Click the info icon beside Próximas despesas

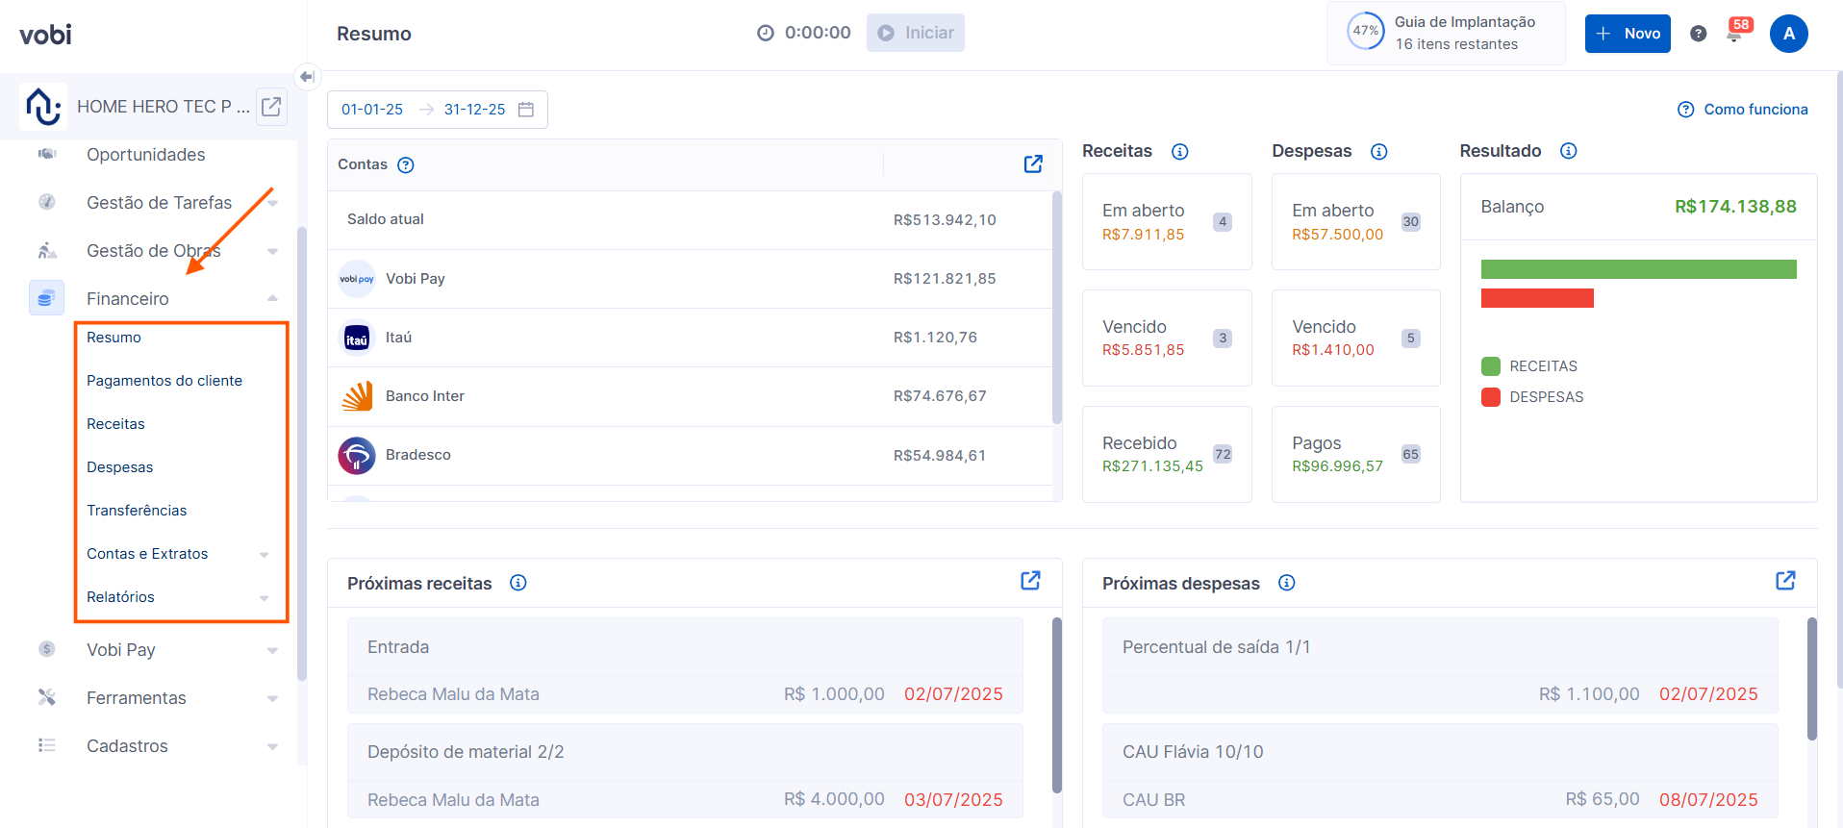(x=1287, y=583)
